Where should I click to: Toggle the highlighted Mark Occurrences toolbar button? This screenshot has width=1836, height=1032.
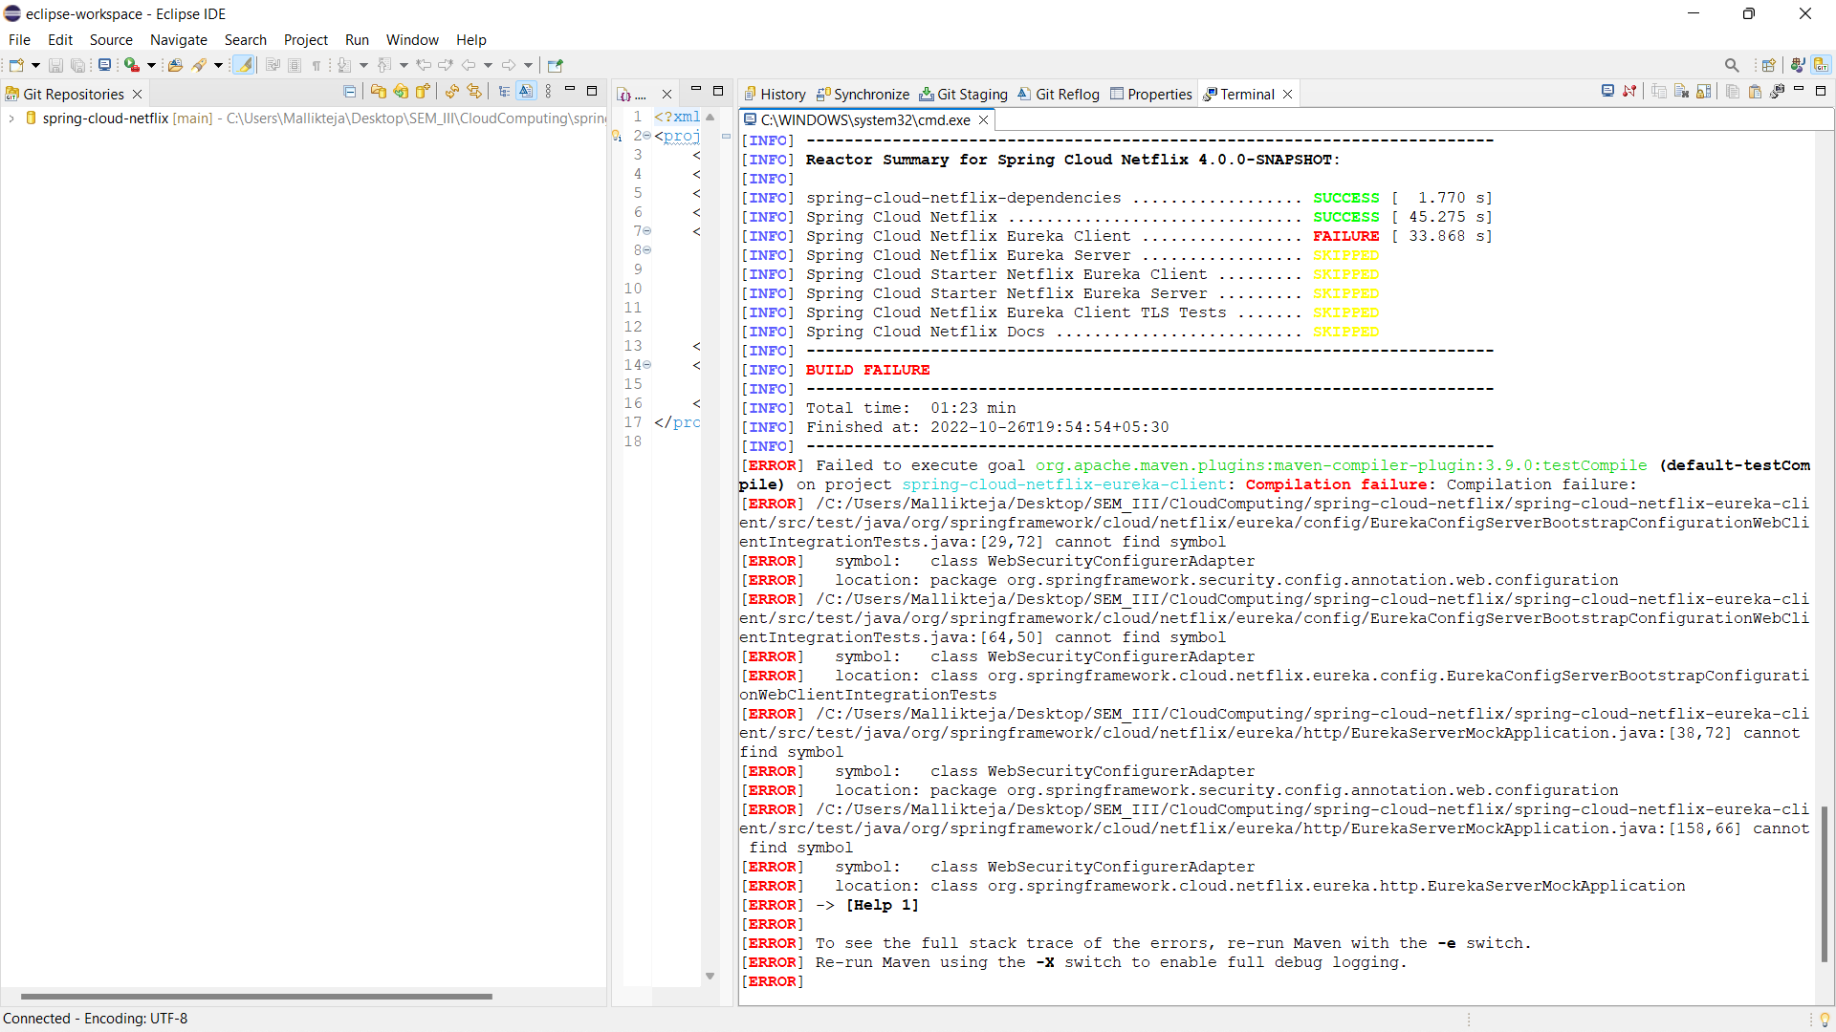244,65
